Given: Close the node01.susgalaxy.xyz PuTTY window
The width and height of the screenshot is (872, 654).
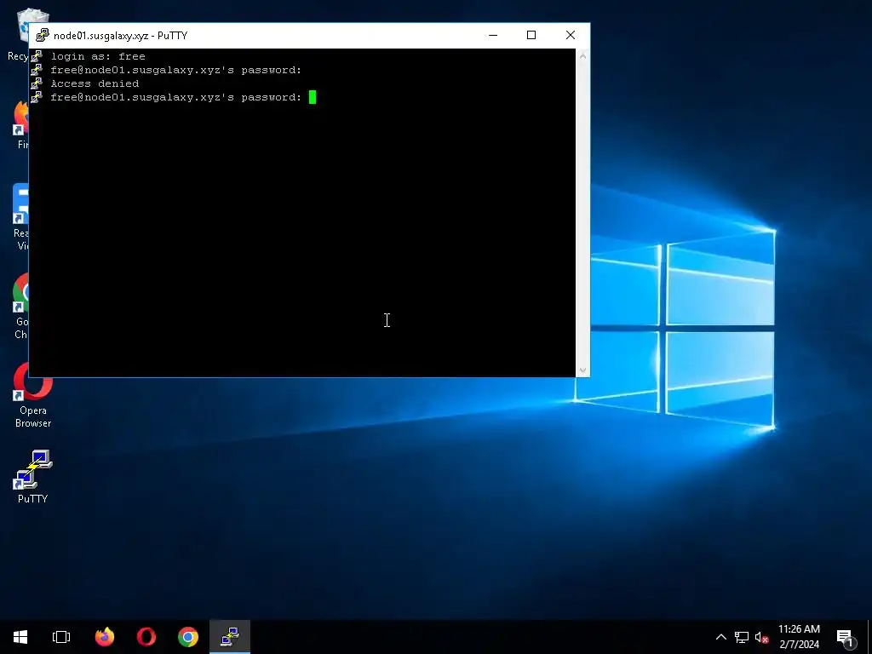Looking at the screenshot, I should [570, 35].
